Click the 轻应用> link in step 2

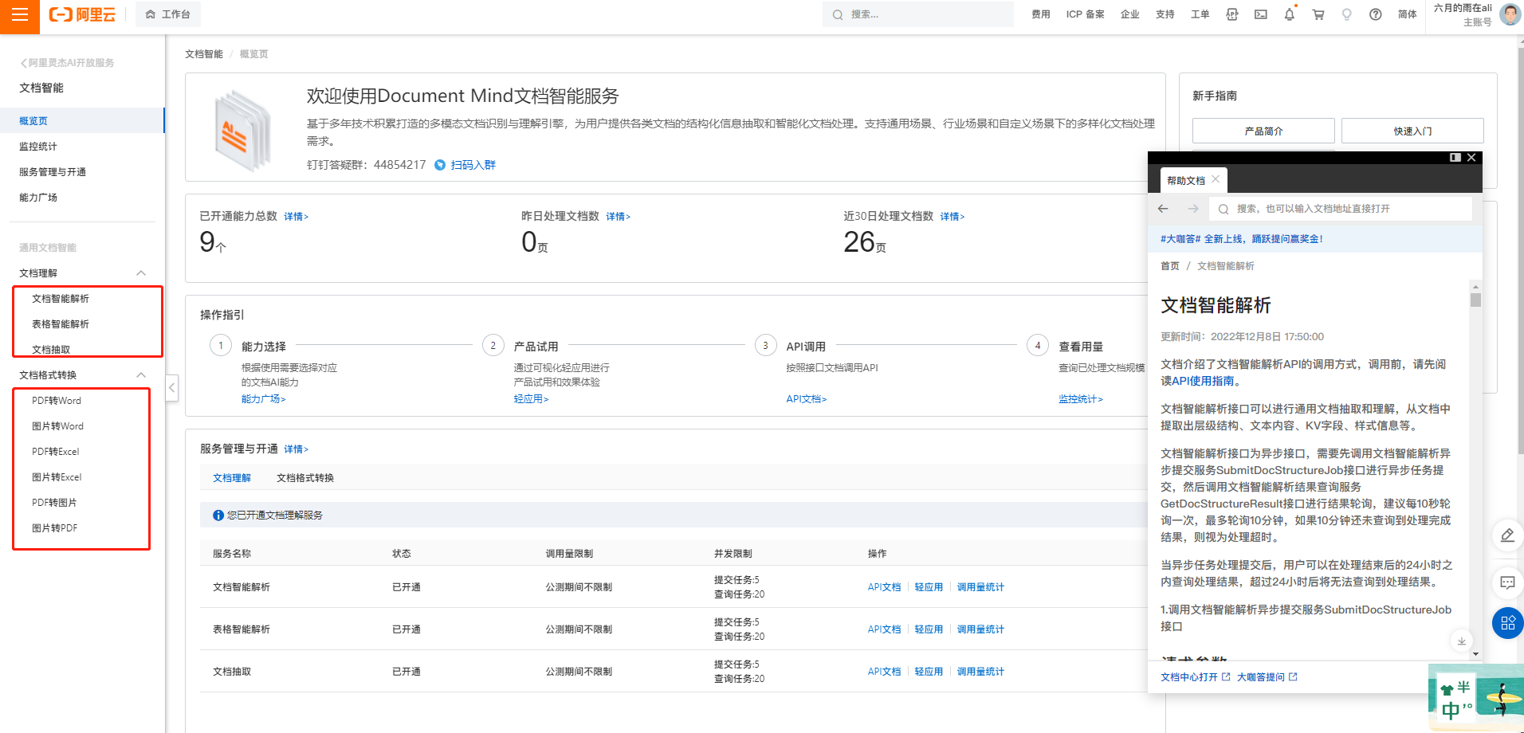point(531,399)
